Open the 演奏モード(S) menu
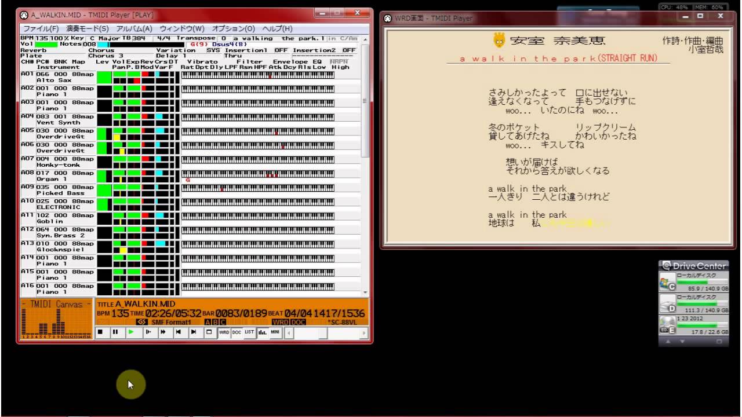The height and width of the screenshot is (417, 742). click(87, 28)
